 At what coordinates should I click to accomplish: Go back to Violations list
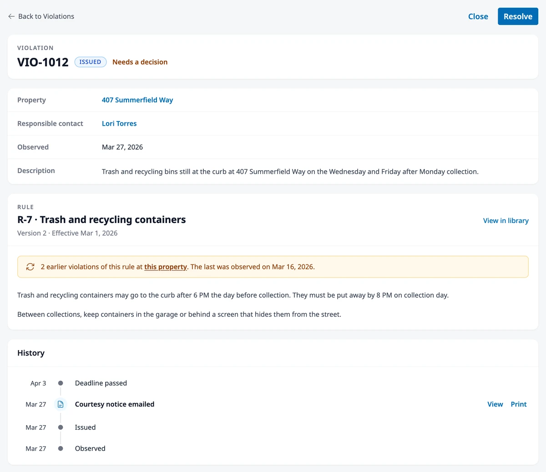[x=41, y=16]
